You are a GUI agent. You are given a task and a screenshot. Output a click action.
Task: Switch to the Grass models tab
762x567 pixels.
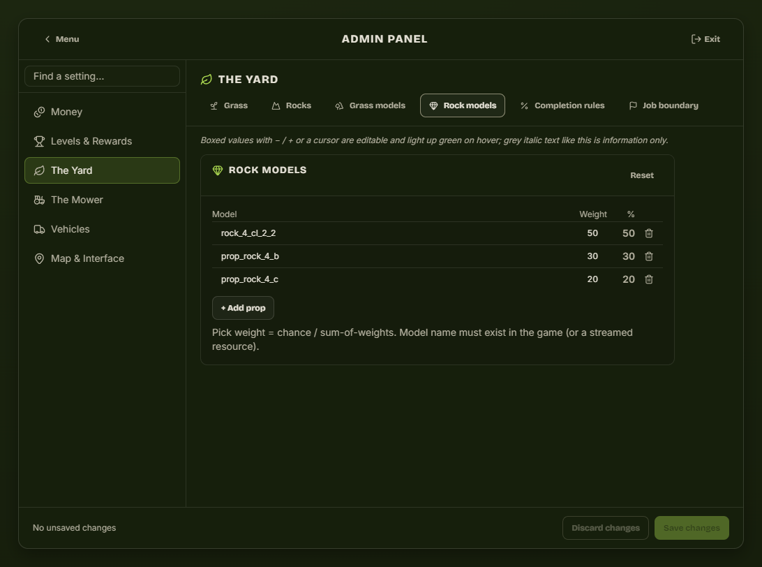click(371, 105)
